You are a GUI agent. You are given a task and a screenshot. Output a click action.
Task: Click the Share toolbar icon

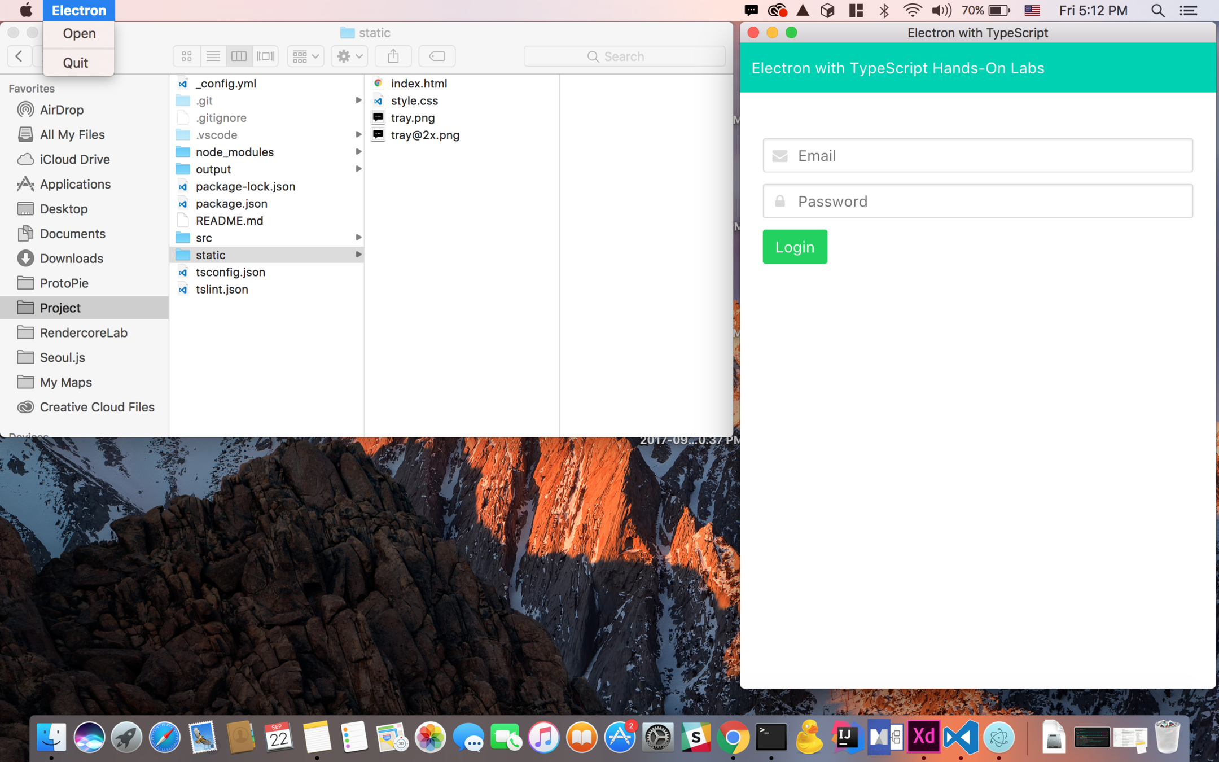pos(393,56)
